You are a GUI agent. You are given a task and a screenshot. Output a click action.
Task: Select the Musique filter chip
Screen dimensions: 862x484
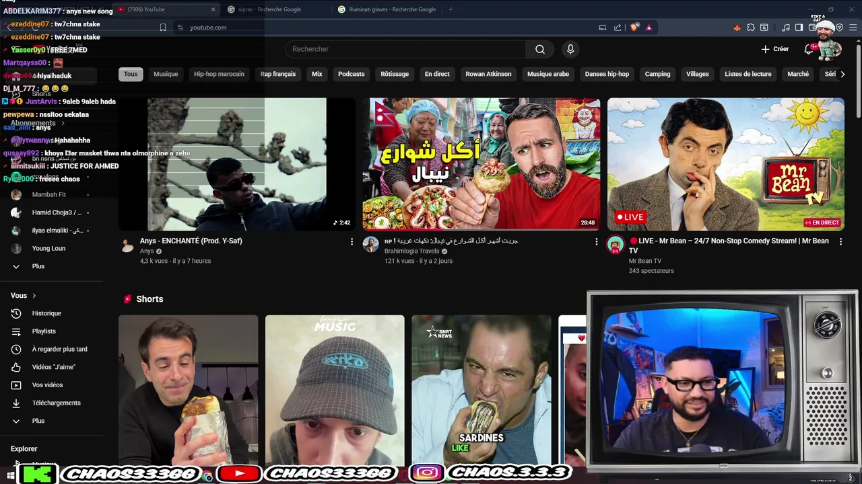coord(166,74)
